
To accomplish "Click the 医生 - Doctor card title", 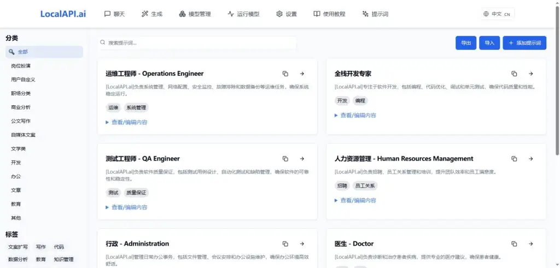I will (x=354, y=244).
